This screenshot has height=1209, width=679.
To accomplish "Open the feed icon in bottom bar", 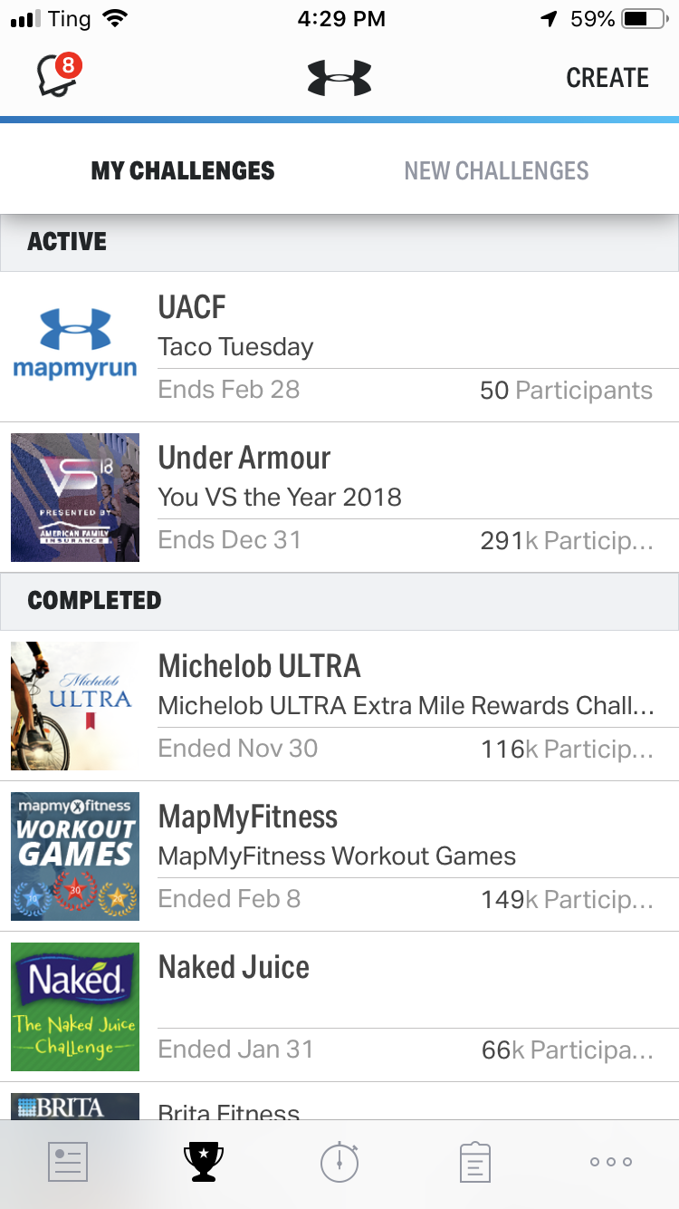I will tap(68, 1161).
